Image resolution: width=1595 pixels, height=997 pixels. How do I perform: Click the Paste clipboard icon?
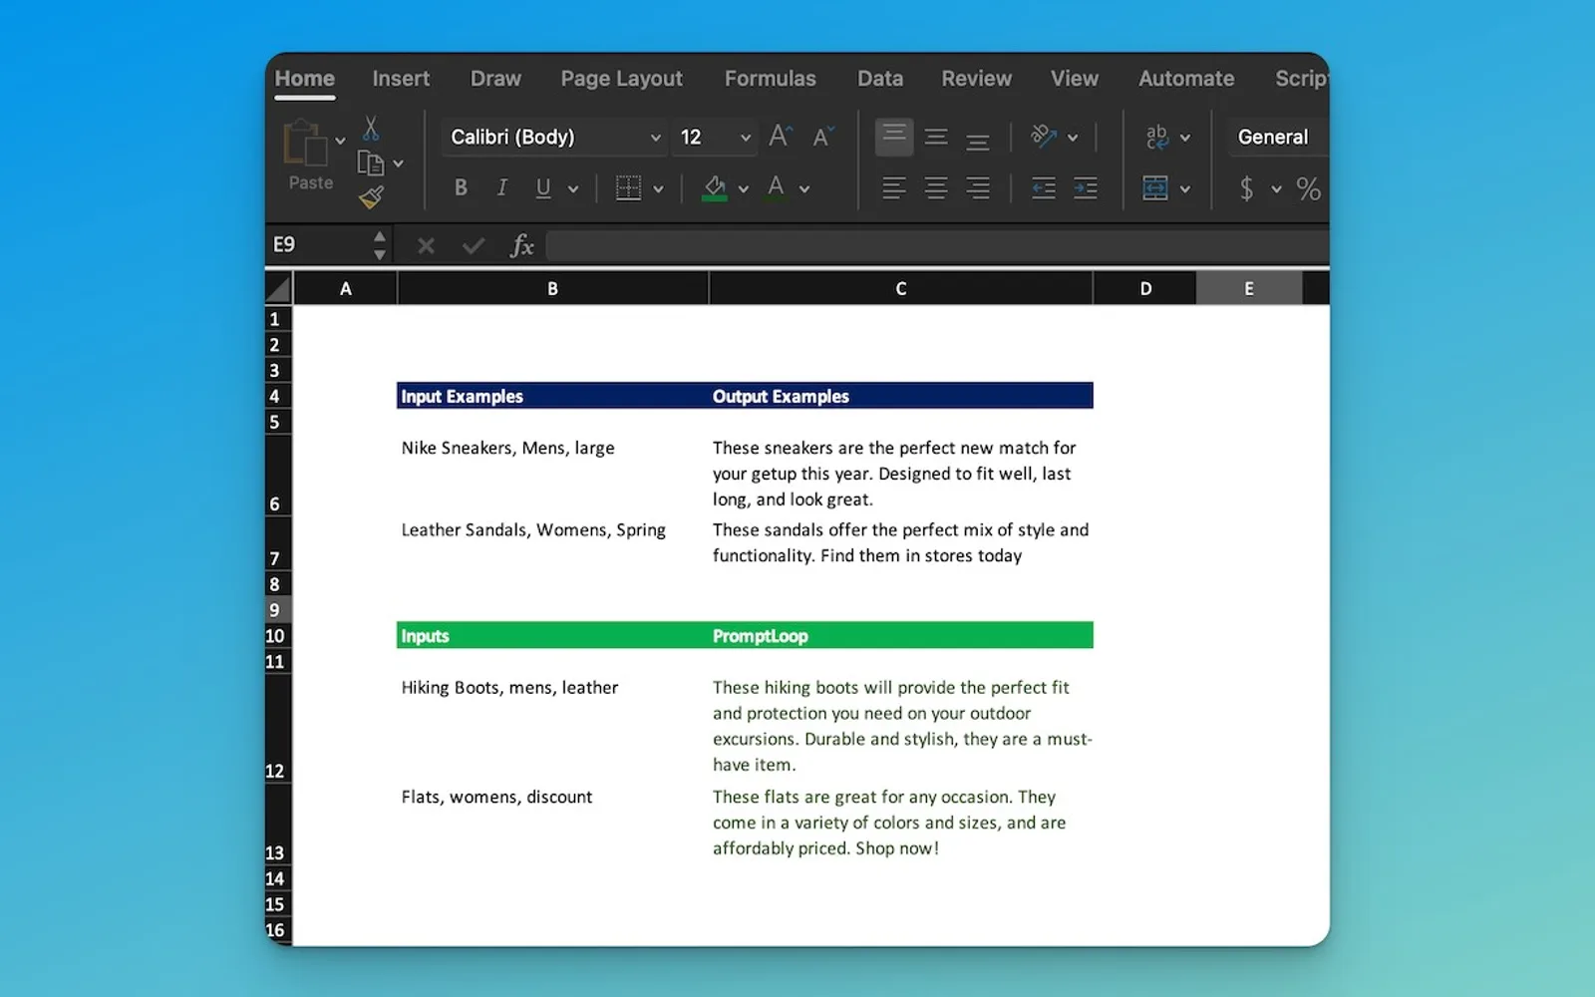click(x=305, y=143)
